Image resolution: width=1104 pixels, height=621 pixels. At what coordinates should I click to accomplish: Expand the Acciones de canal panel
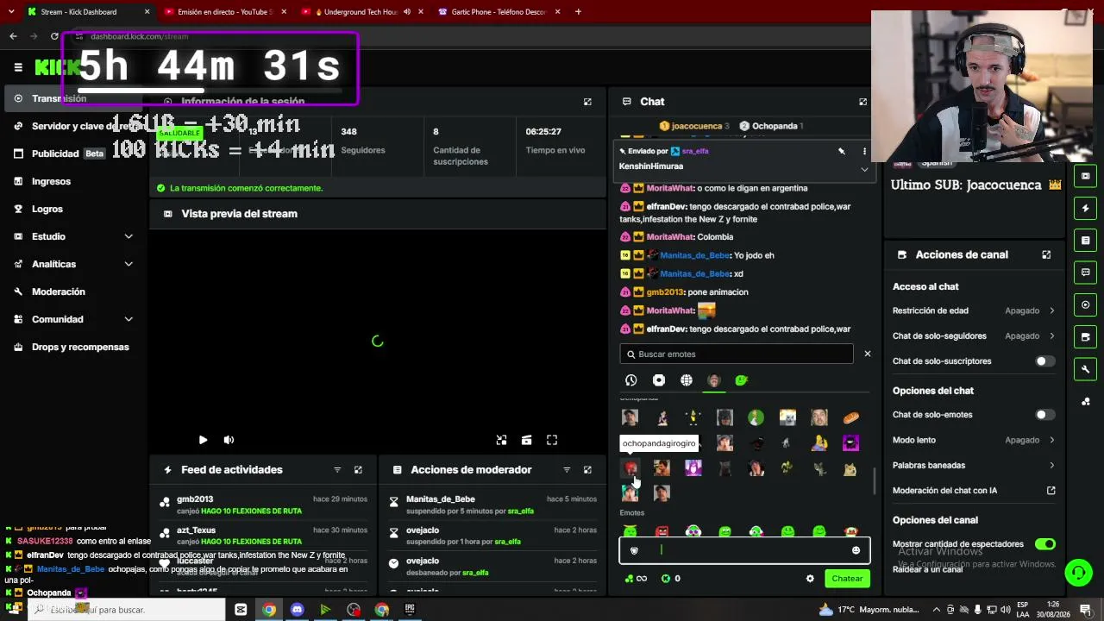click(1046, 254)
